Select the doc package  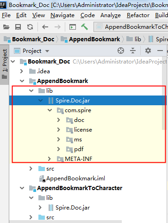(x=79, y=120)
